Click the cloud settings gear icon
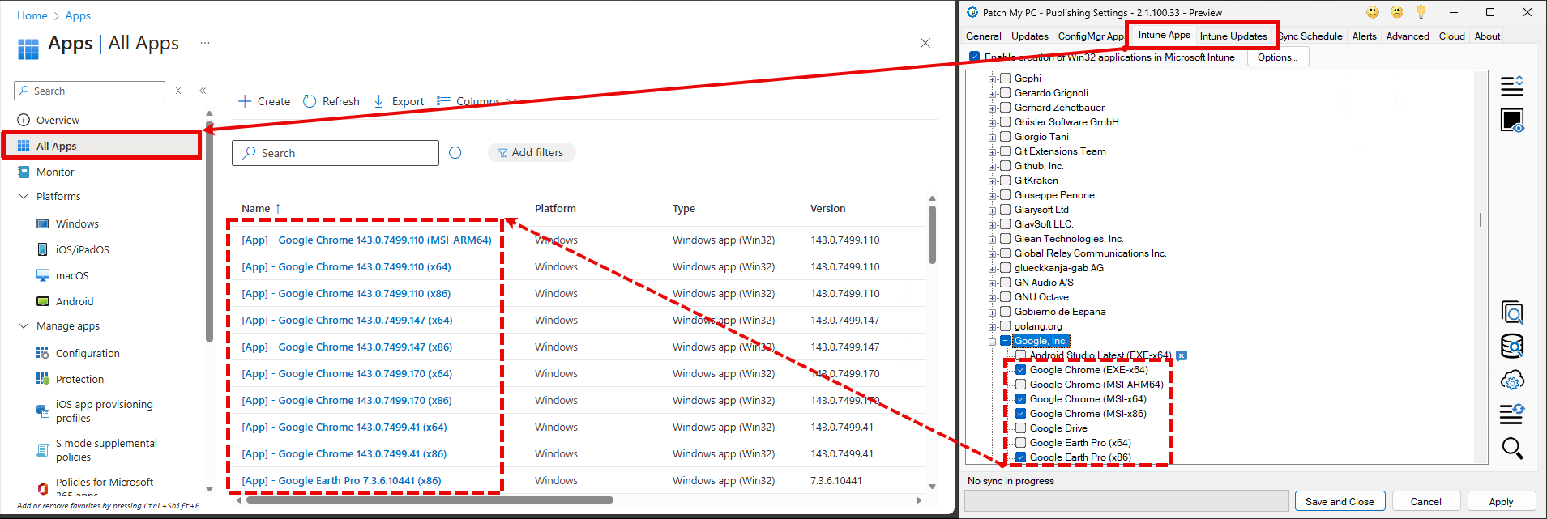 tap(1512, 381)
